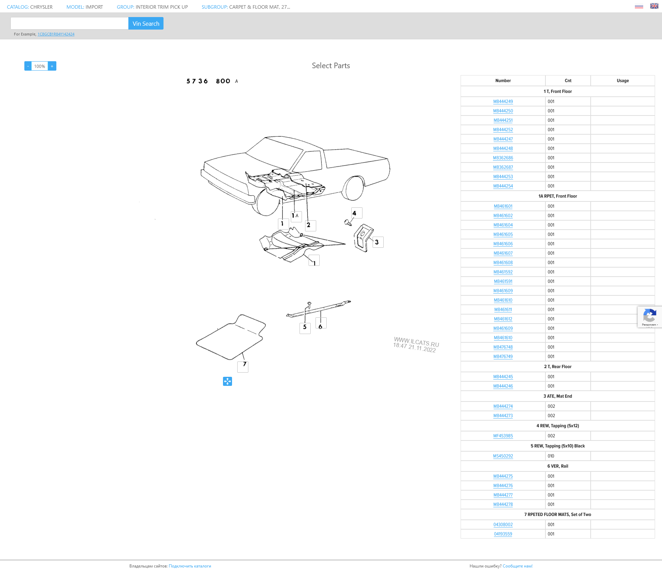Viewport: 662px width, 572px height.
Task: Open part number MB444249 link
Action: coord(503,102)
